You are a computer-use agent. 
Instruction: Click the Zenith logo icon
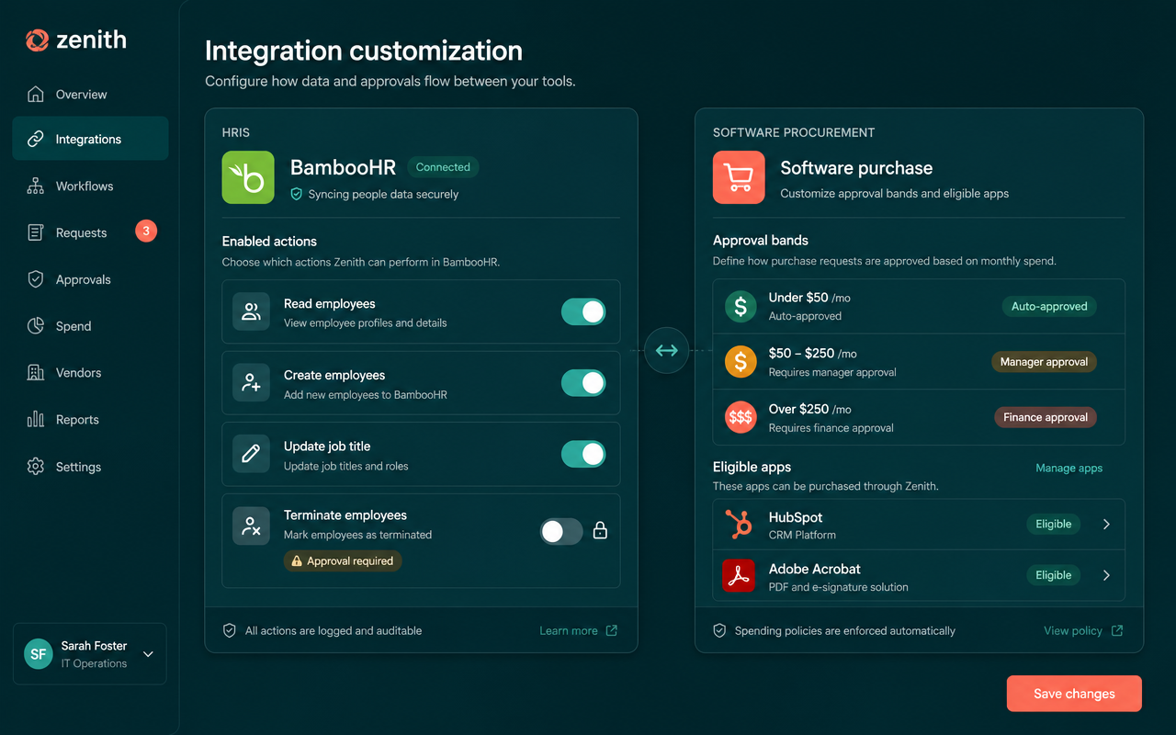[x=37, y=40]
